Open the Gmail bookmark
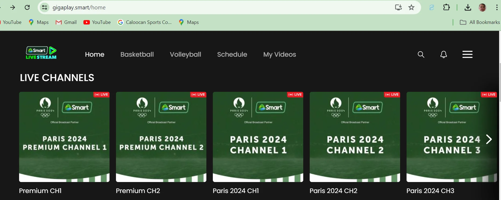This screenshot has height=200, width=501. (66, 22)
